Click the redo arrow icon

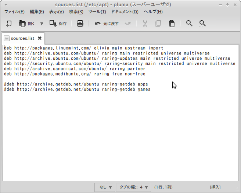click(128, 24)
